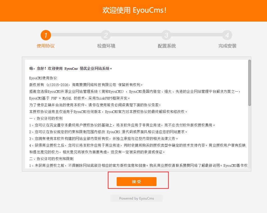Click the EyouCMS使用协议 heading line

click(x=43, y=78)
